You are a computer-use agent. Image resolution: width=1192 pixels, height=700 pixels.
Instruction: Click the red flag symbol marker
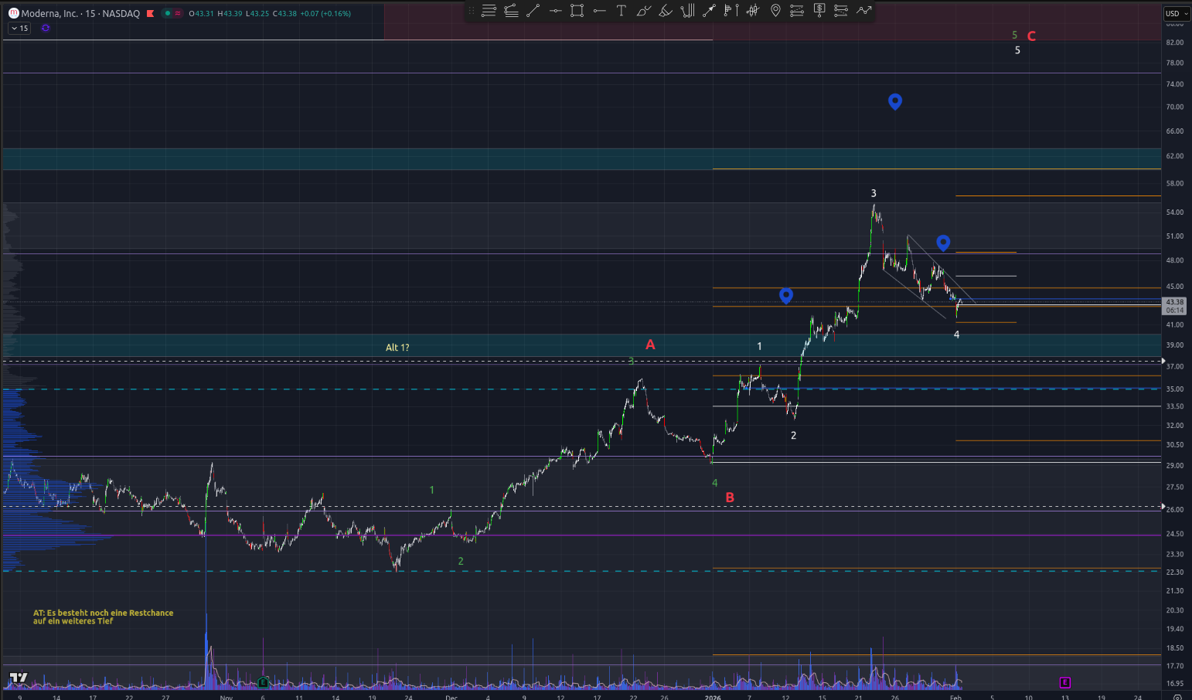pyautogui.click(x=150, y=13)
